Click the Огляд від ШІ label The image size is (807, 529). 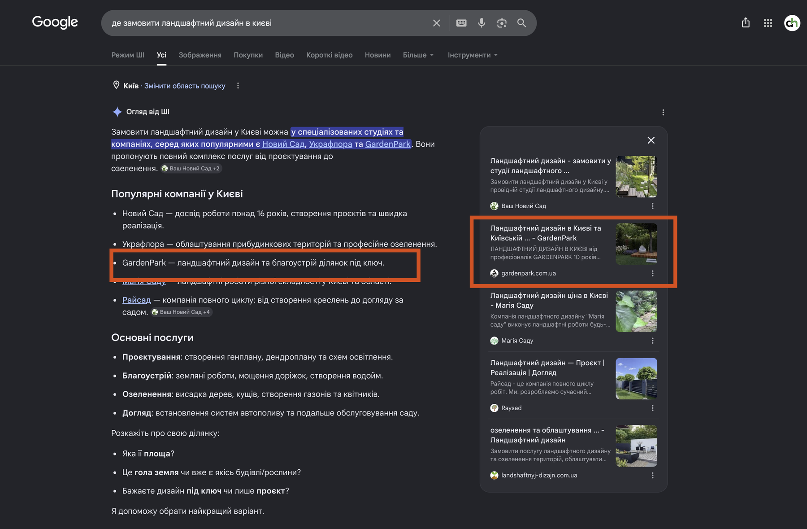(148, 112)
